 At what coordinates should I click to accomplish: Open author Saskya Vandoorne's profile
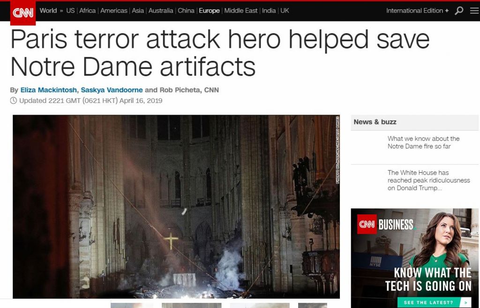click(112, 90)
